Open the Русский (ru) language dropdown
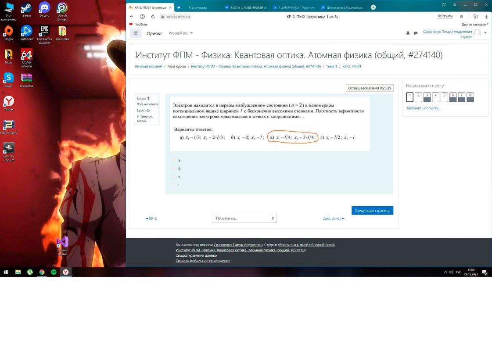Screen dimensions: 492x348 click(x=180, y=33)
